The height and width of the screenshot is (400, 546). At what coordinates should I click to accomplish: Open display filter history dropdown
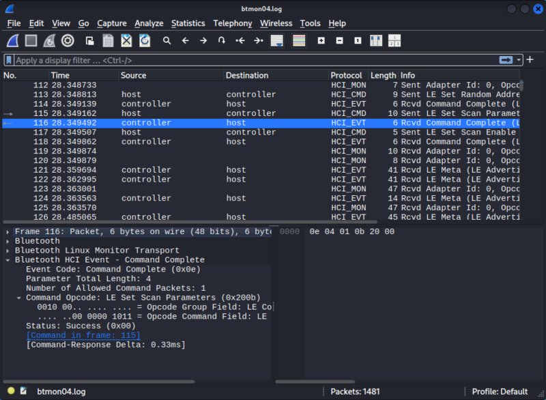[519, 60]
